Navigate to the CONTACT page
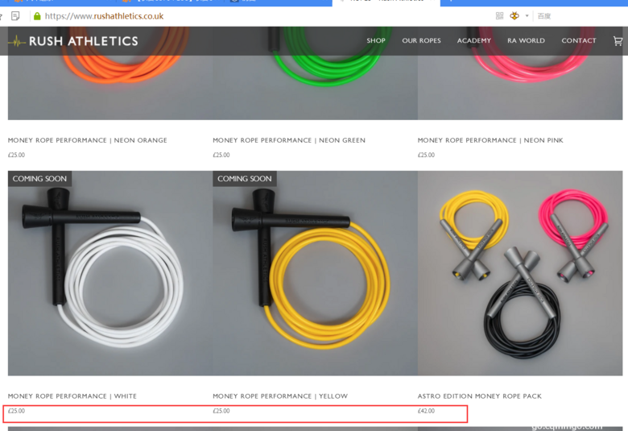This screenshot has width=628, height=431. pos(579,40)
